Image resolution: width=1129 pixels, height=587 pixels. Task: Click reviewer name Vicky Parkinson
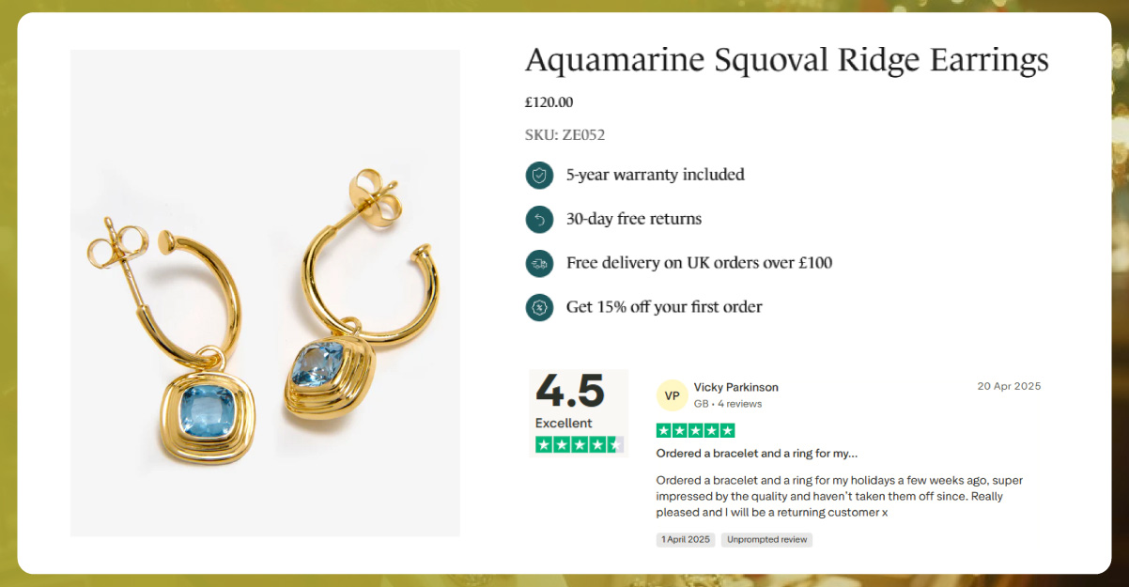coord(735,387)
